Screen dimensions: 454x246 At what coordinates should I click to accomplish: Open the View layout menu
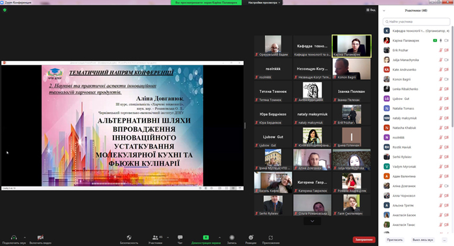click(x=371, y=10)
